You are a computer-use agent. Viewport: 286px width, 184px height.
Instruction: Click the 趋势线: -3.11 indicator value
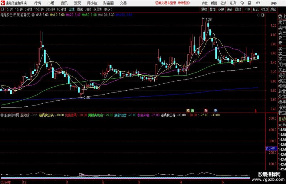pos(29,115)
